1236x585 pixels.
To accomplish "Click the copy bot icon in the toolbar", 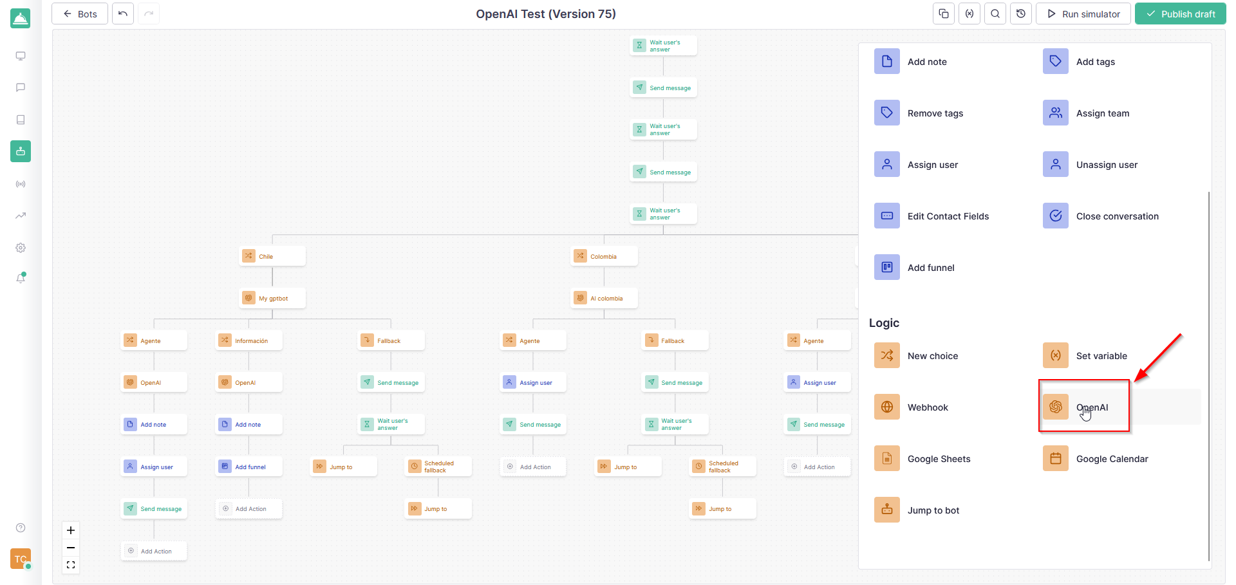I will tap(944, 14).
